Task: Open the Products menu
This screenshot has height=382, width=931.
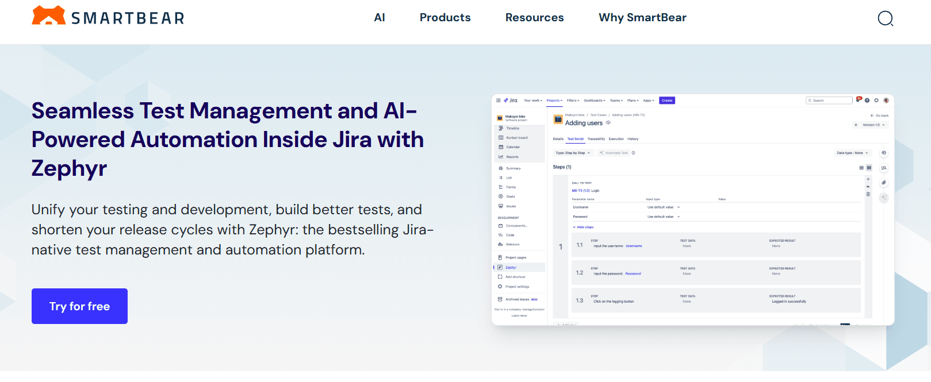Action: tap(445, 18)
